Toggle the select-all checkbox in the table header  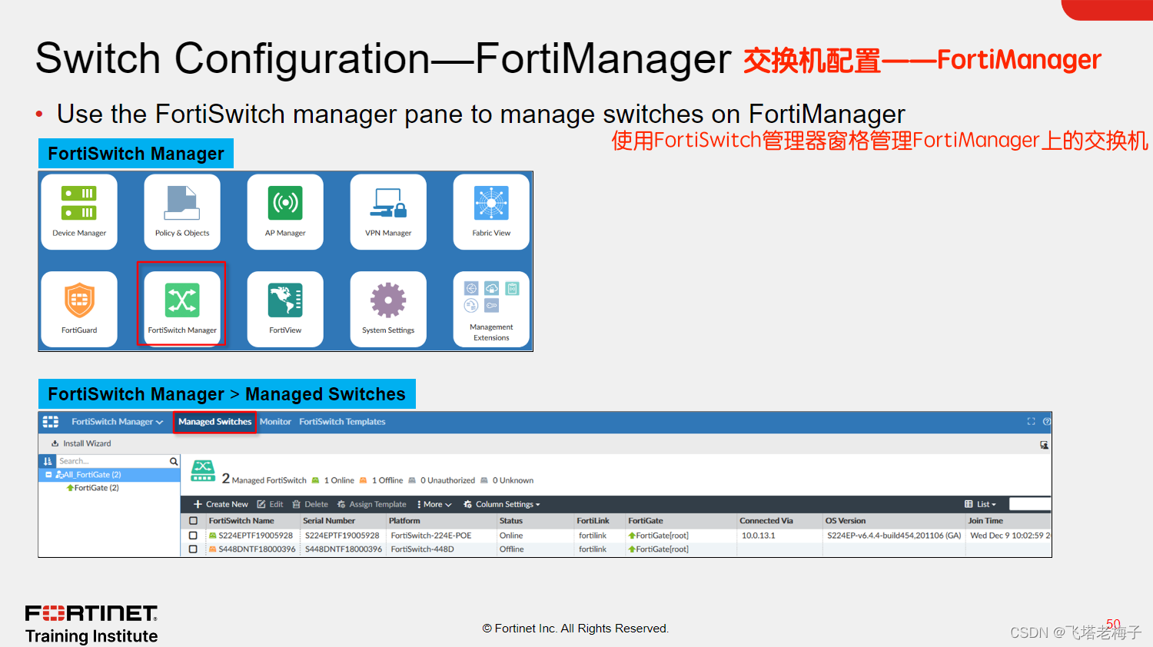[x=194, y=520]
